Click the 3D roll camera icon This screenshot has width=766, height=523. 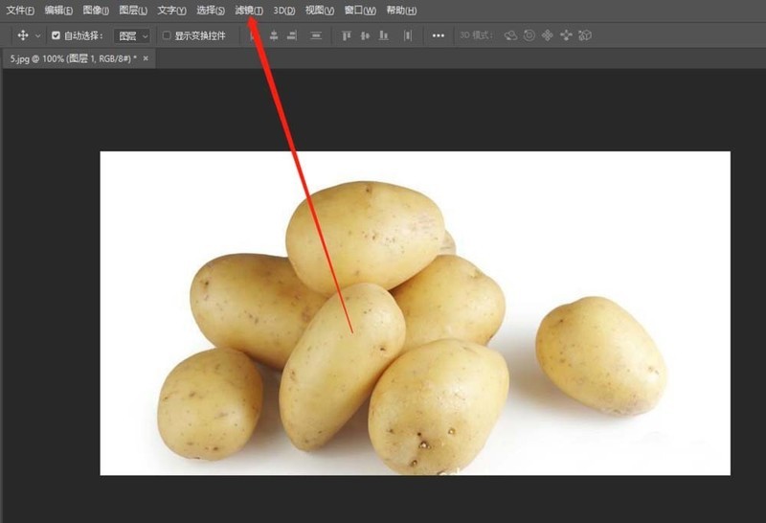529,35
